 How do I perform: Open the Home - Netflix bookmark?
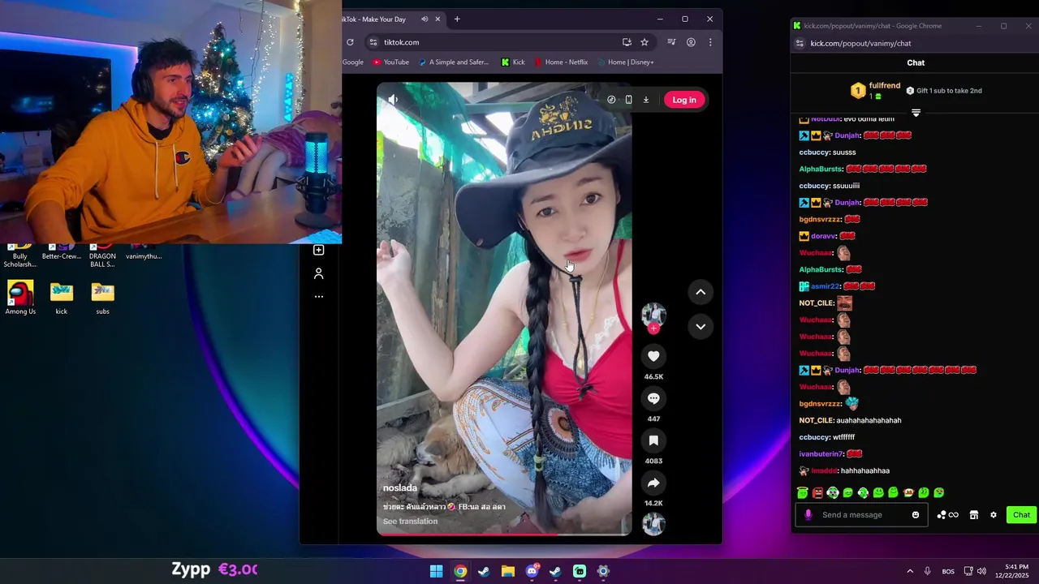click(561, 62)
